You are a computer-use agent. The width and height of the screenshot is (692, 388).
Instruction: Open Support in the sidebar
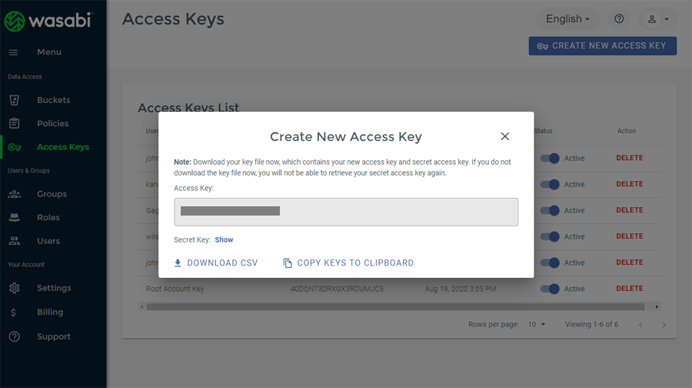(x=53, y=336)
